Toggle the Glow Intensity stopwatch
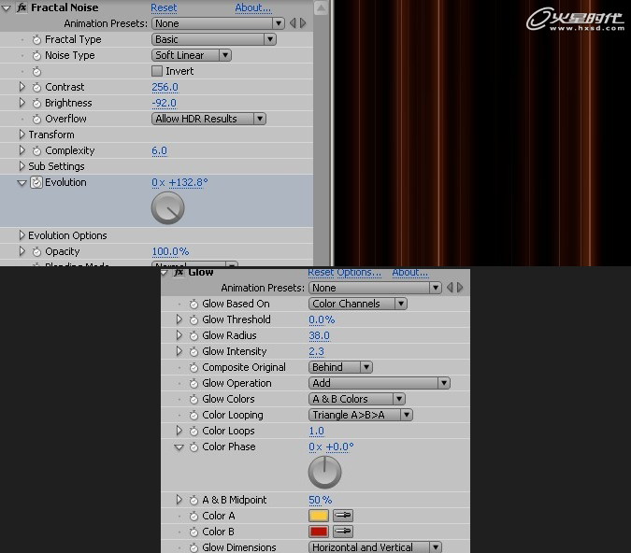631x553 pixels. pyautogui.click(x=194, y=351)
